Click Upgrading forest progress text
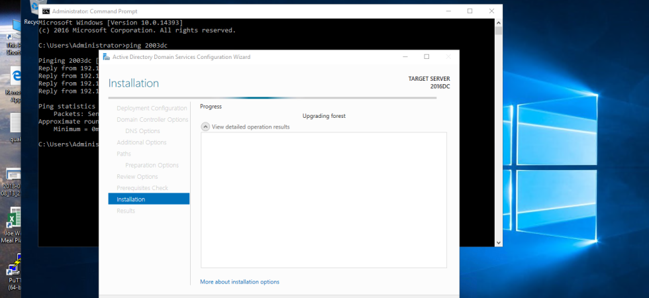The height and width of the screenshot is (298, 649). [x=324, y=116]
